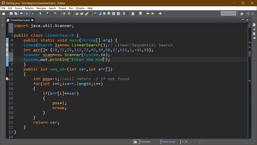
Task: Open the Project menu
Action: 62,8
